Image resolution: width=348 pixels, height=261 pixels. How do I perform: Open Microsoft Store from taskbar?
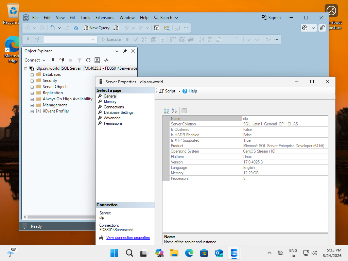click(204, 253)
